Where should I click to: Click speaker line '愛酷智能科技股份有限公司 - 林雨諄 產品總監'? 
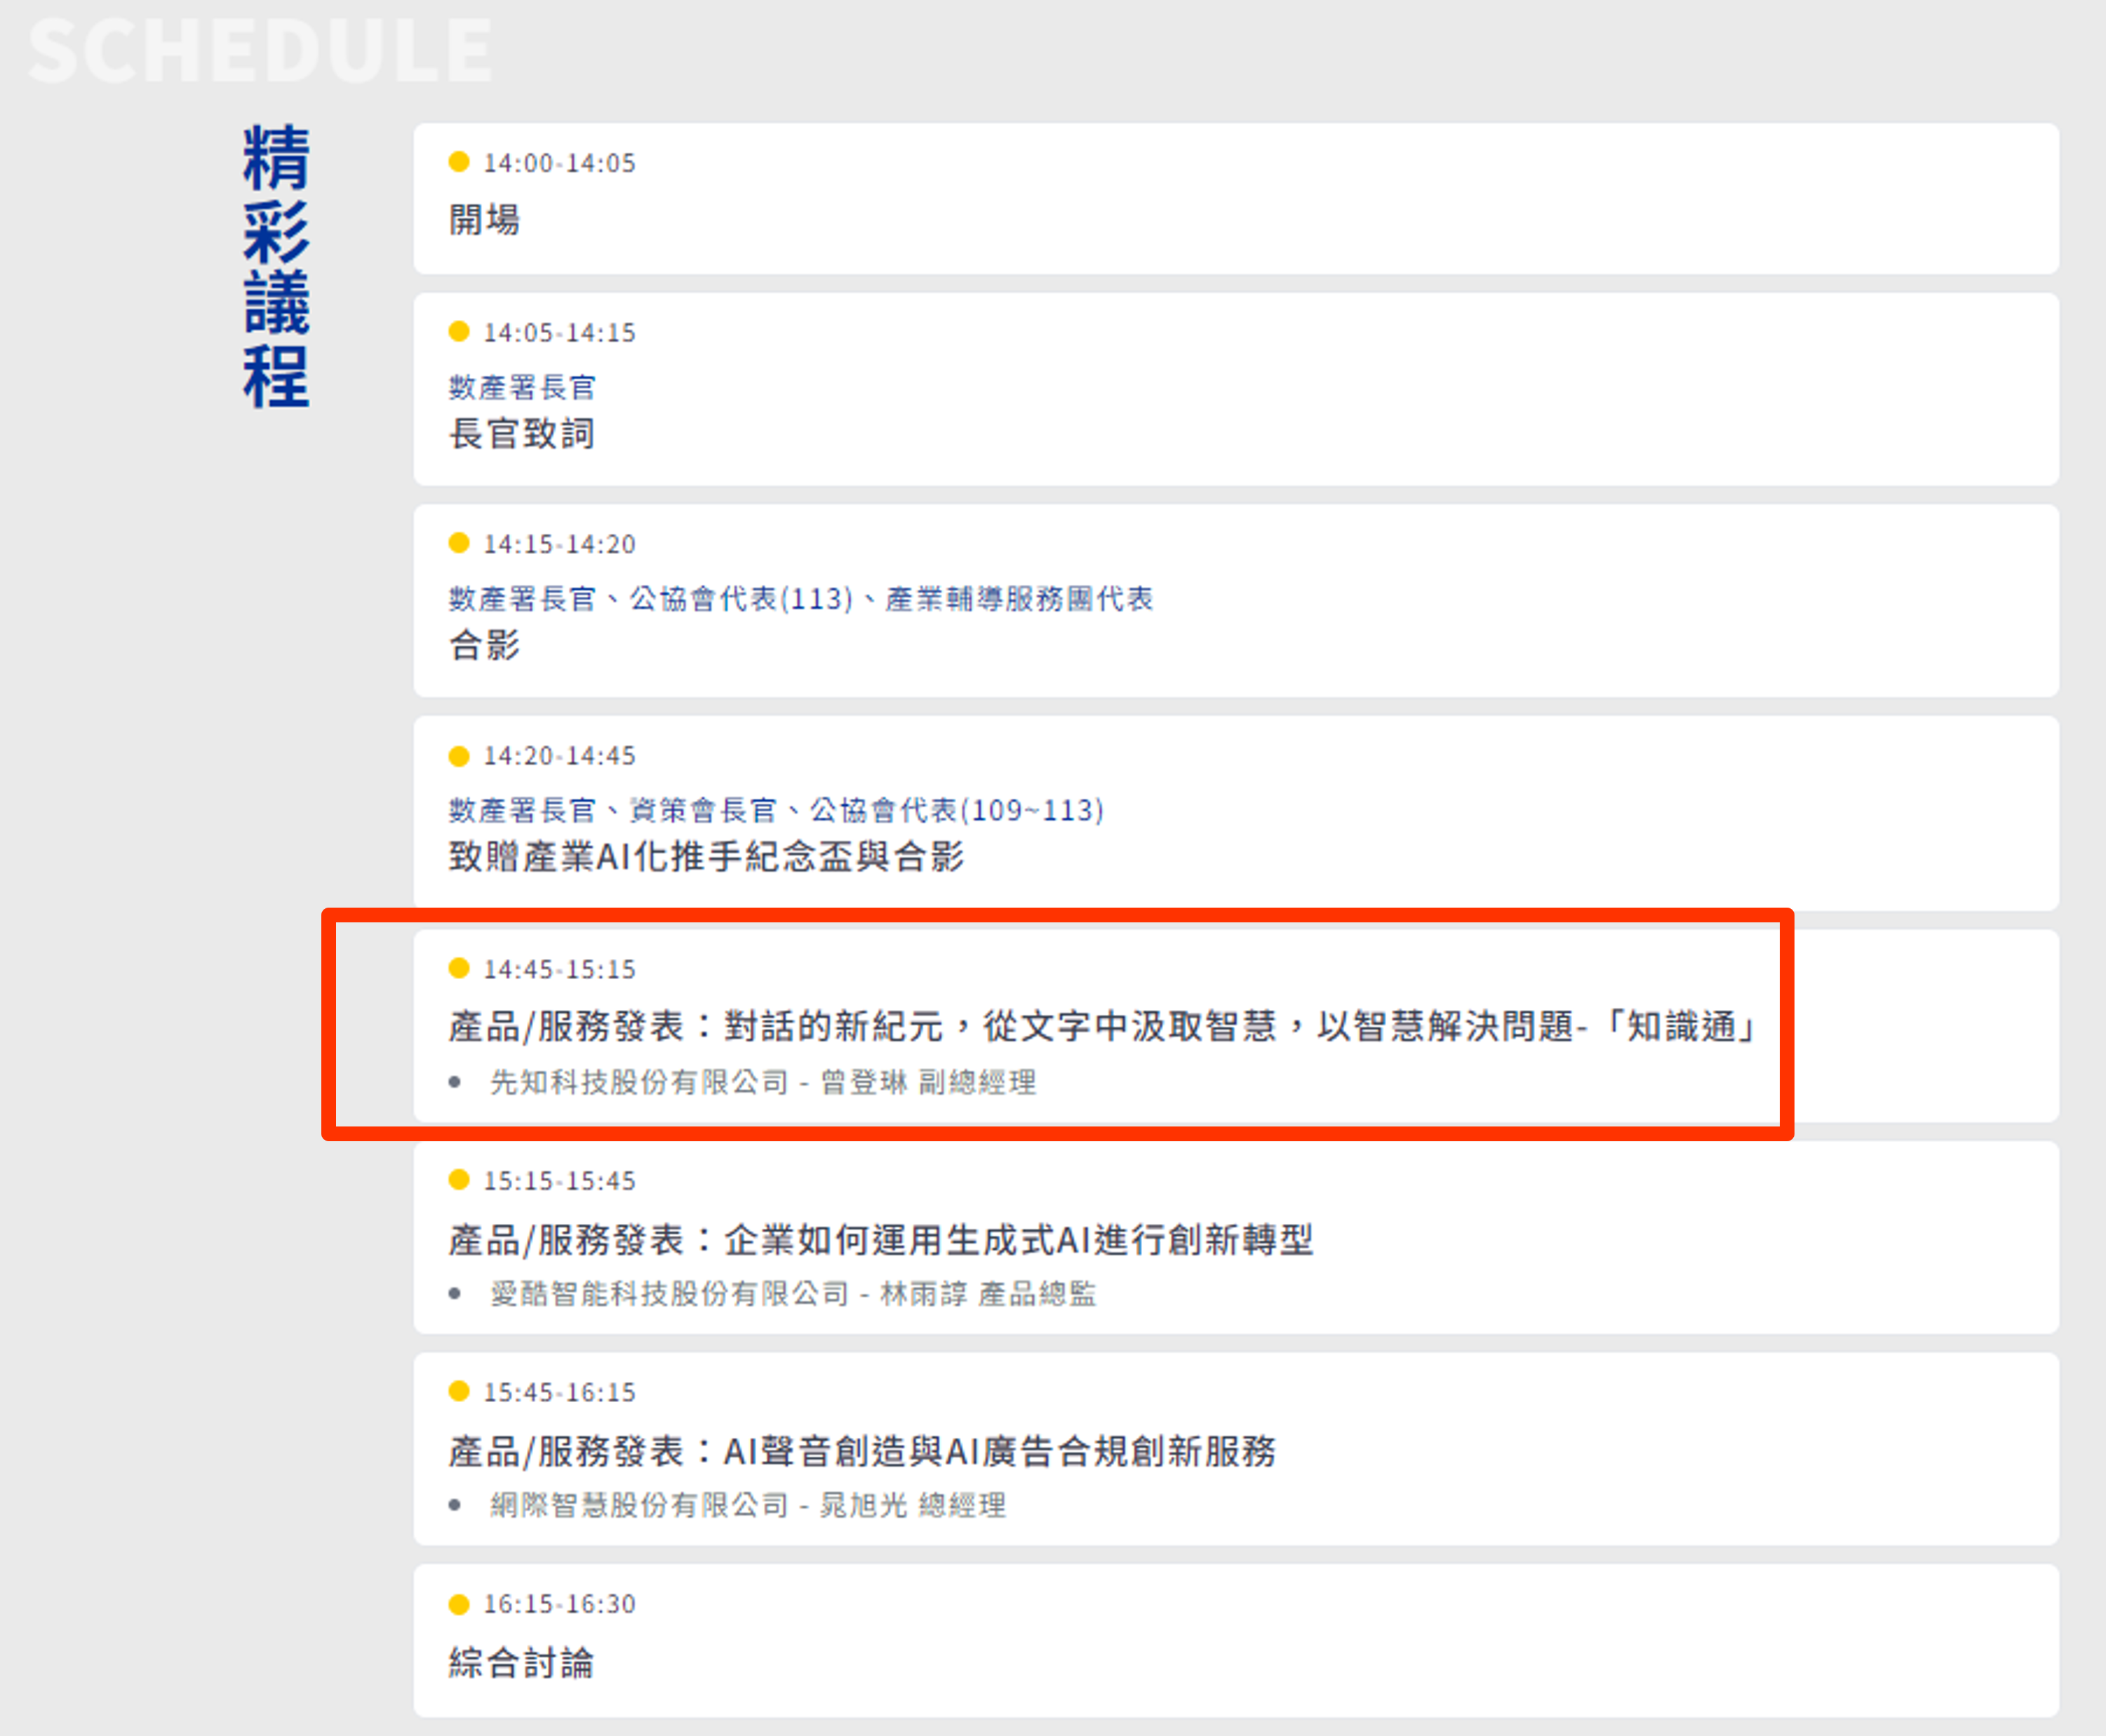[x=793, y=1294]
